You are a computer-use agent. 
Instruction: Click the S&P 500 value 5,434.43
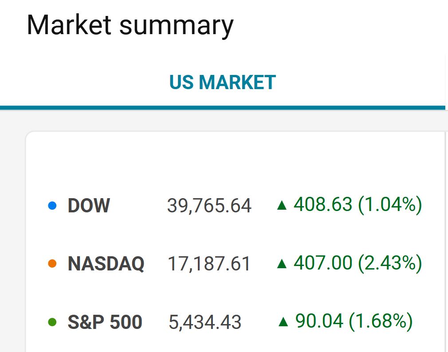(205, 322)
